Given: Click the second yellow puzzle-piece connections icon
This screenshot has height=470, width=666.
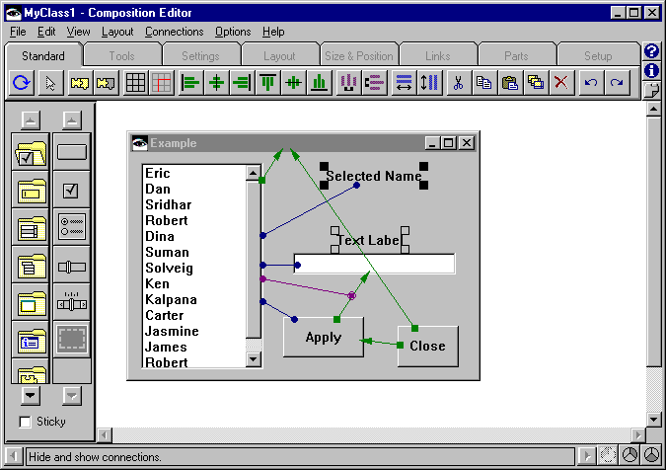Looking at the screenshot, I should click(106, 82).
